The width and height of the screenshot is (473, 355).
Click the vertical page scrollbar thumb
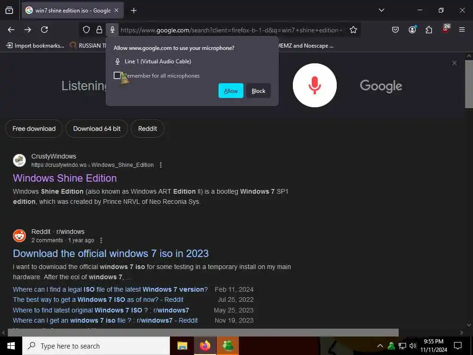[469, 84]
